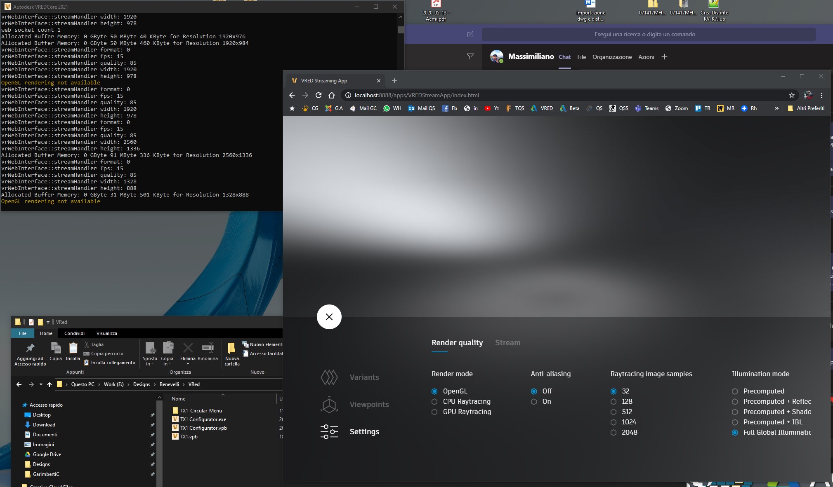Switch to the Stream tab

(x=507, y=343)
